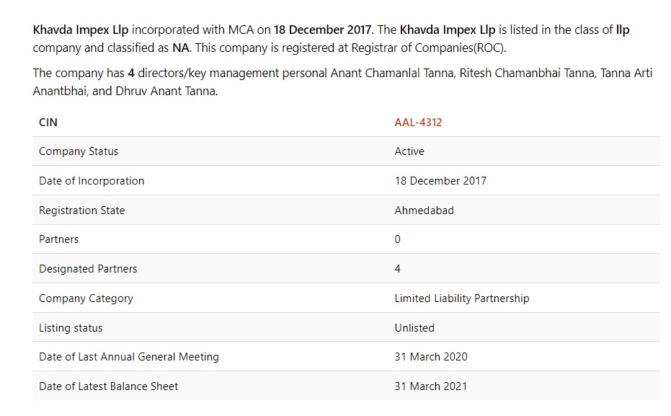Click the Listing status label
The width and height of the screenshot is (671, 416).
point(71,328)
